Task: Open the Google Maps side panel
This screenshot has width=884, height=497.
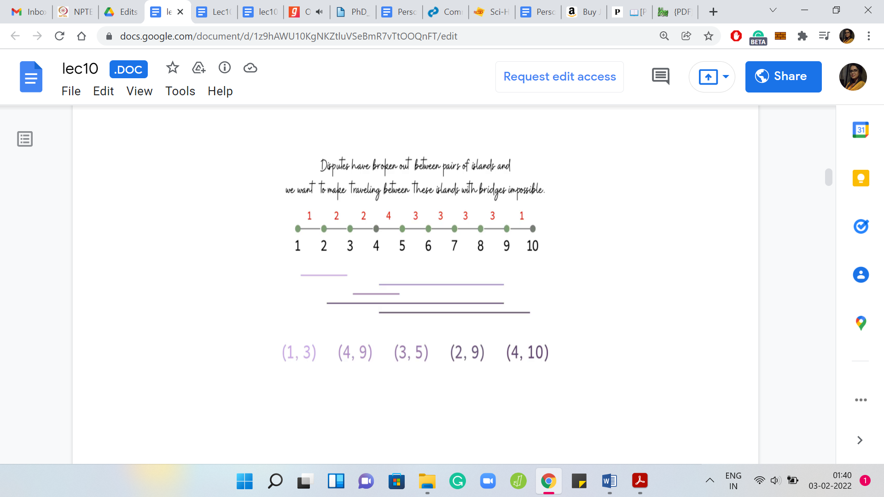Action: [x=861, y=323]
